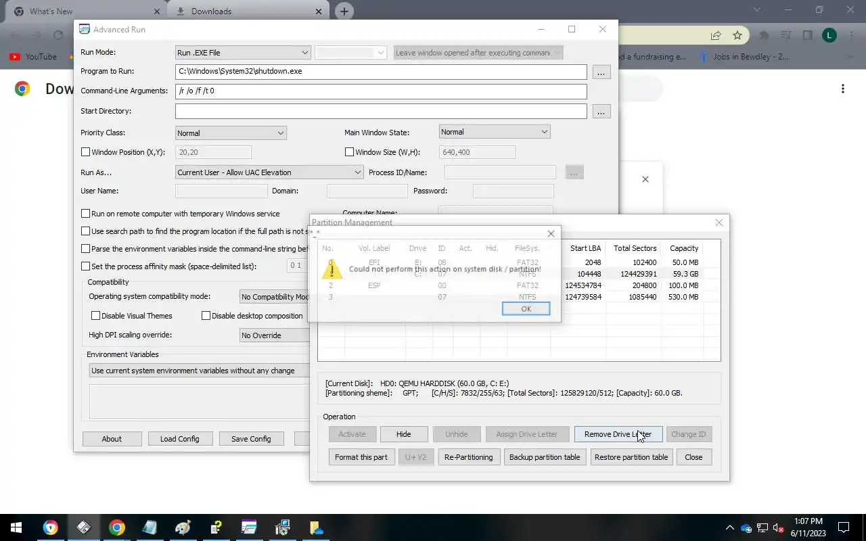This screenshot has height=541, width=866.
Task: Click Backup partition table button
Action: pyautogui.click(x=545, y=457)
